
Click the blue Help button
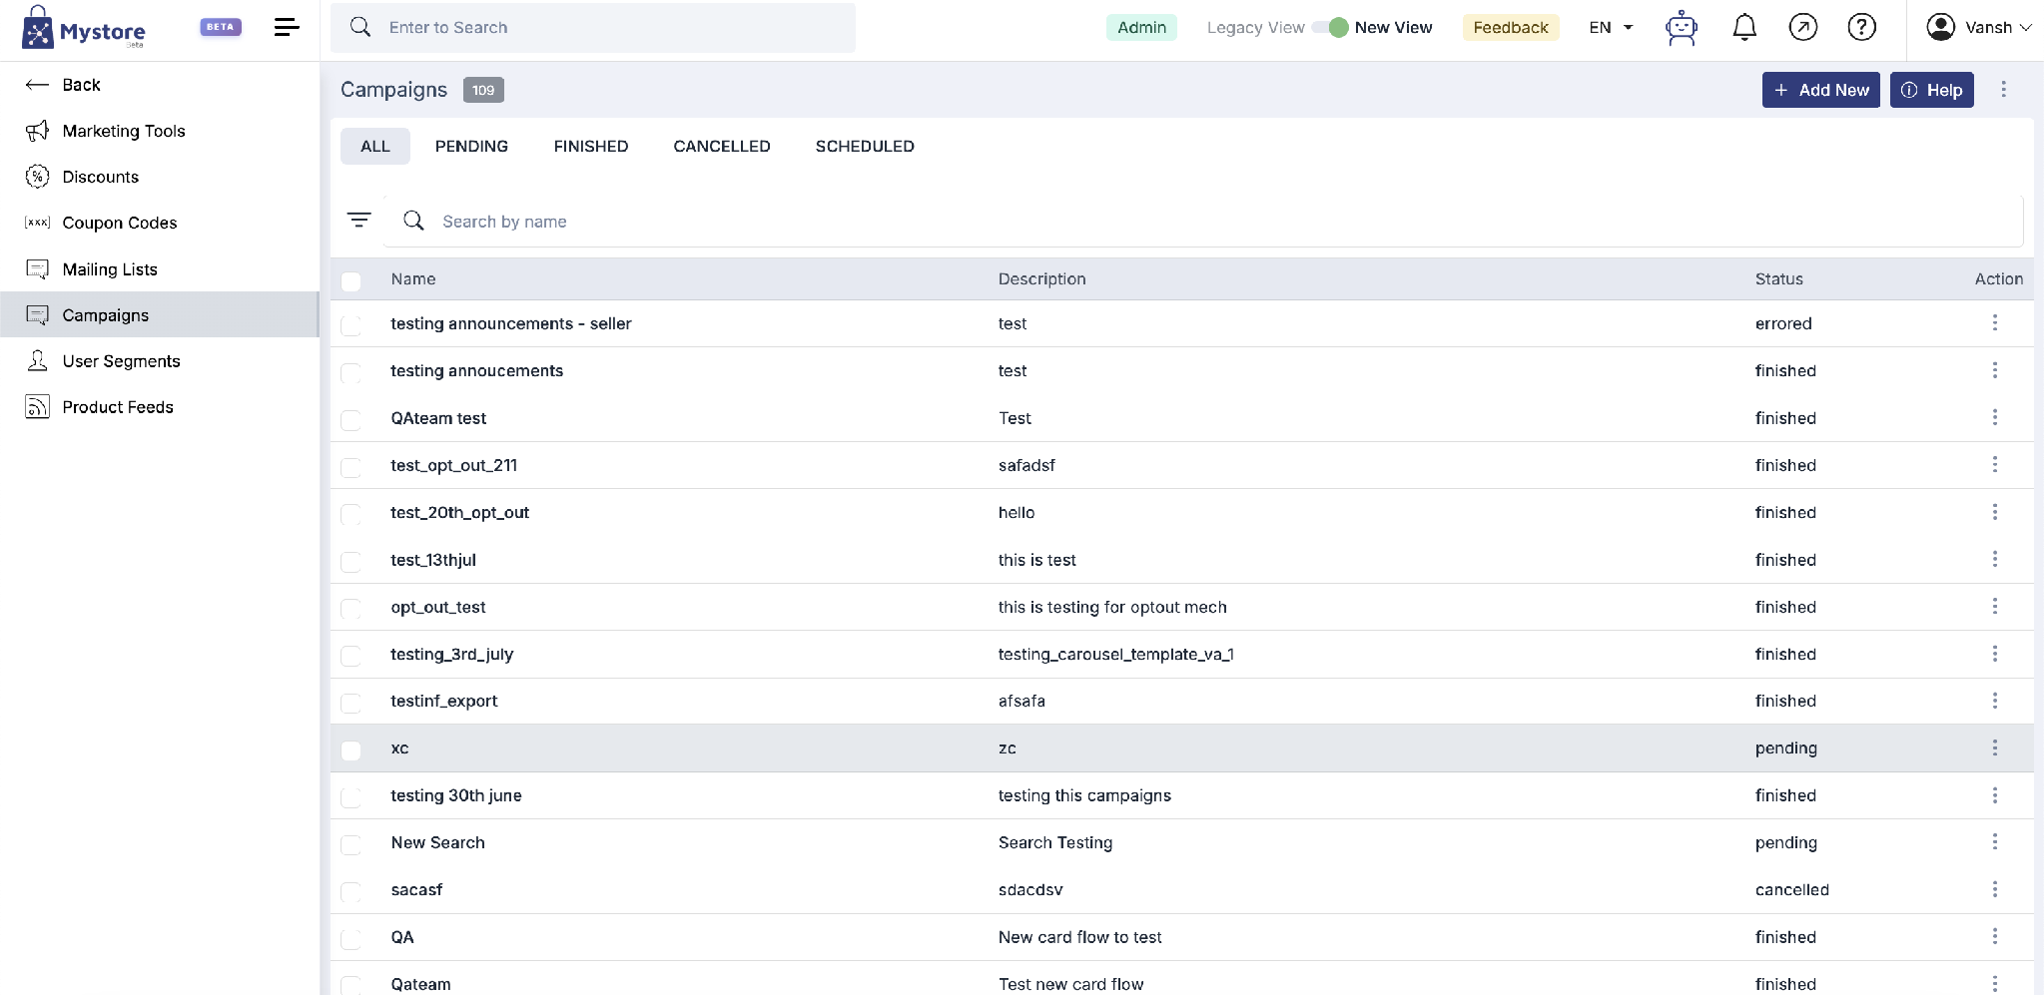1932,90
